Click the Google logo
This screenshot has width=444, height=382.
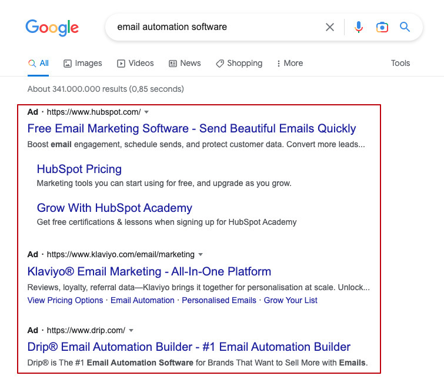coord(52,27)
